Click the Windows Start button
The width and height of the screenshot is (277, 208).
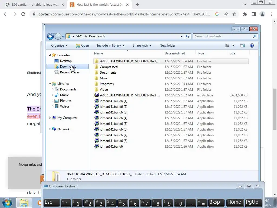pos(7,203)
